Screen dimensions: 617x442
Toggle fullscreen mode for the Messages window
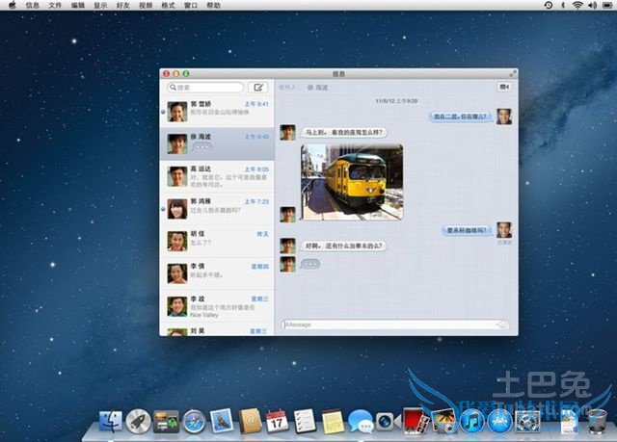[x=512, y=73]
